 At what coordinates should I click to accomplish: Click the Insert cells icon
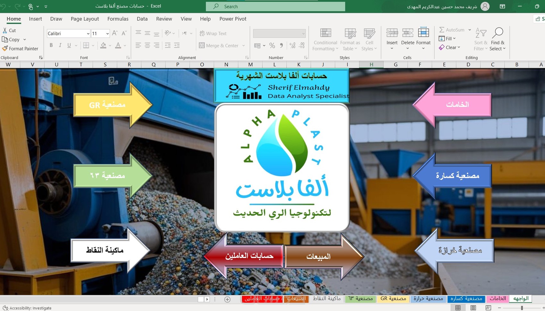click(392, 33)
